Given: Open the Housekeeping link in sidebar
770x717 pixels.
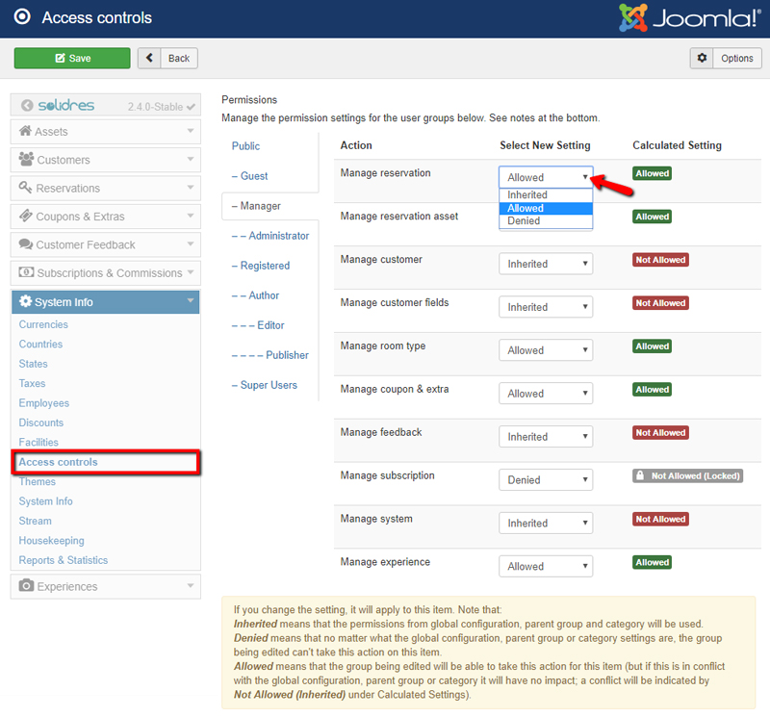Looking at the screenshot, I should click(x=51, y=541).
